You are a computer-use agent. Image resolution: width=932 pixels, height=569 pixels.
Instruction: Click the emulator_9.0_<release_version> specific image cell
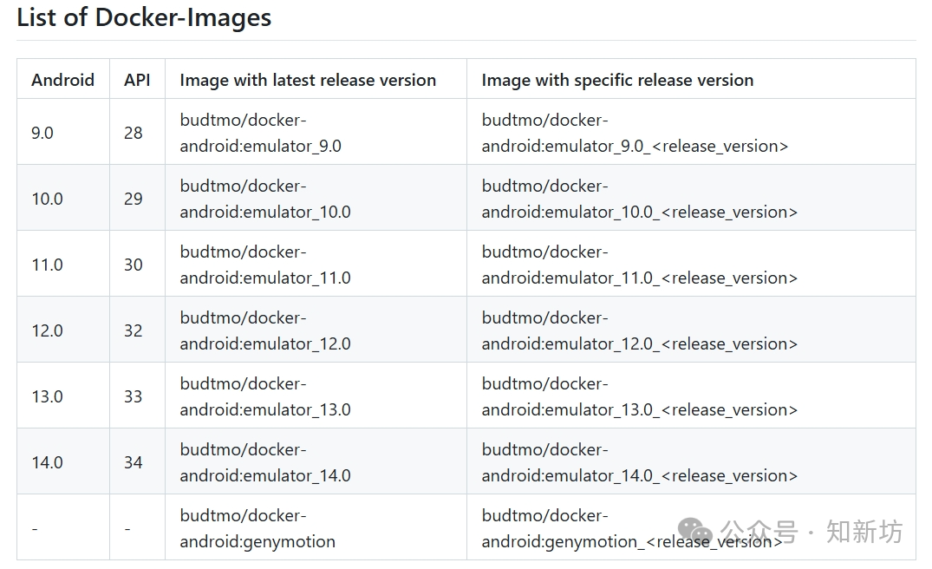pos(635,133)
